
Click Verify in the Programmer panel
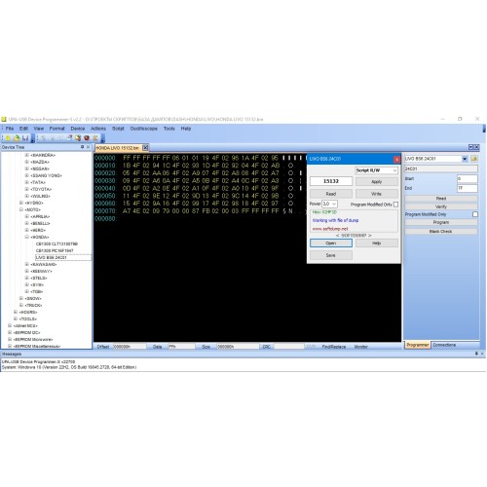(441, 206)
